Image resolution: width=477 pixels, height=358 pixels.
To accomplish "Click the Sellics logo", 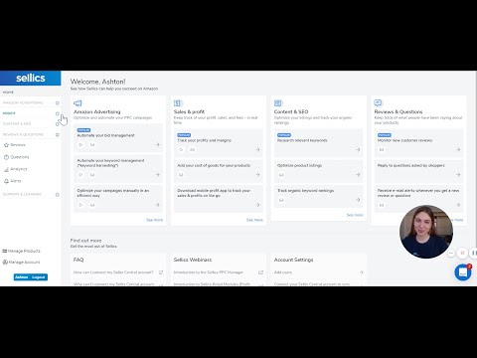I will coord(31,79).
